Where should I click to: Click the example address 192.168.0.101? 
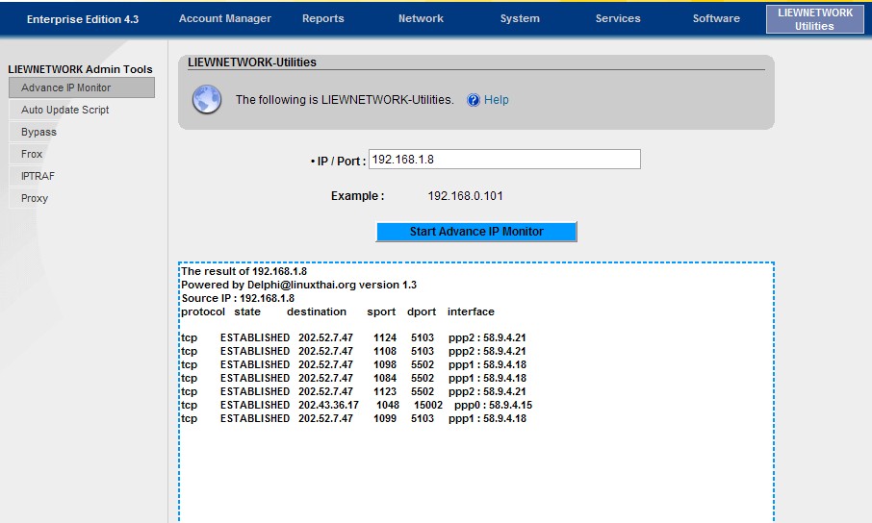point(465,196)
